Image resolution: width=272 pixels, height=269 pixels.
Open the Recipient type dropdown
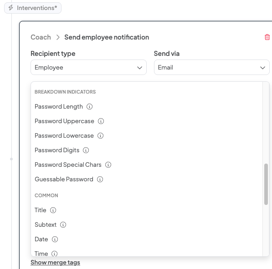click(x=88, y=67)
